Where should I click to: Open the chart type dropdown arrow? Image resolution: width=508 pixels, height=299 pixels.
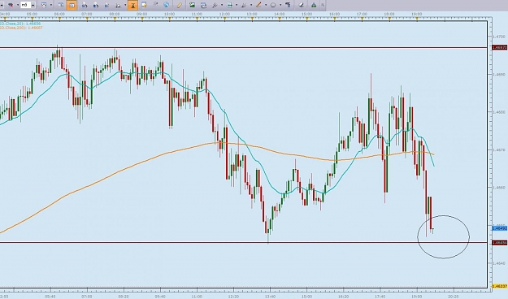tap(51, 5)
